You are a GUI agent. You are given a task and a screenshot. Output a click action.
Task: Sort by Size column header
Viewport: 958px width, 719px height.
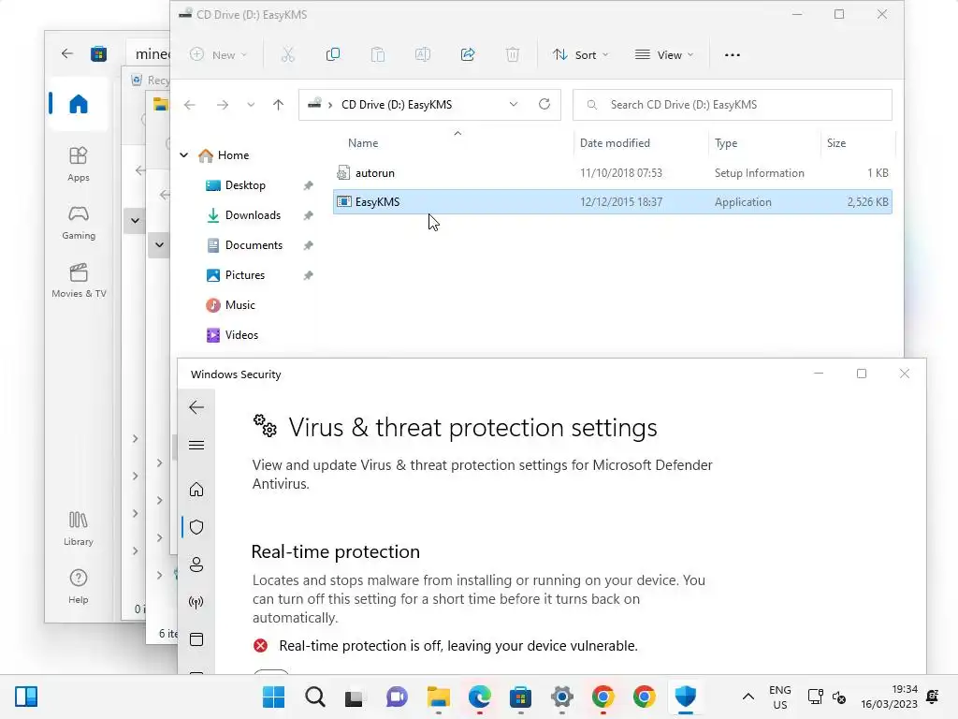pyautogui.click(x=836, y=143)
